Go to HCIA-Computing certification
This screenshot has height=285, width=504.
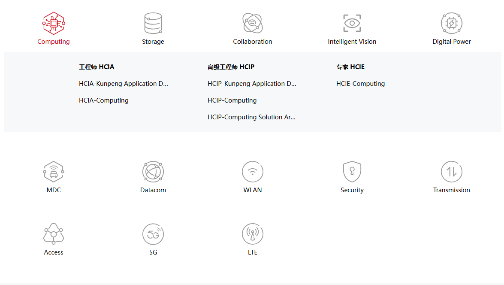104,100
